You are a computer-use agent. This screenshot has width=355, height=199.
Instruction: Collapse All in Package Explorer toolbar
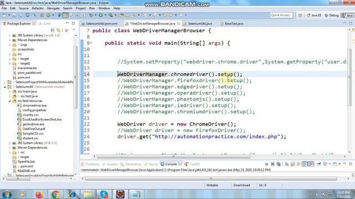click(x=53, y=30)
